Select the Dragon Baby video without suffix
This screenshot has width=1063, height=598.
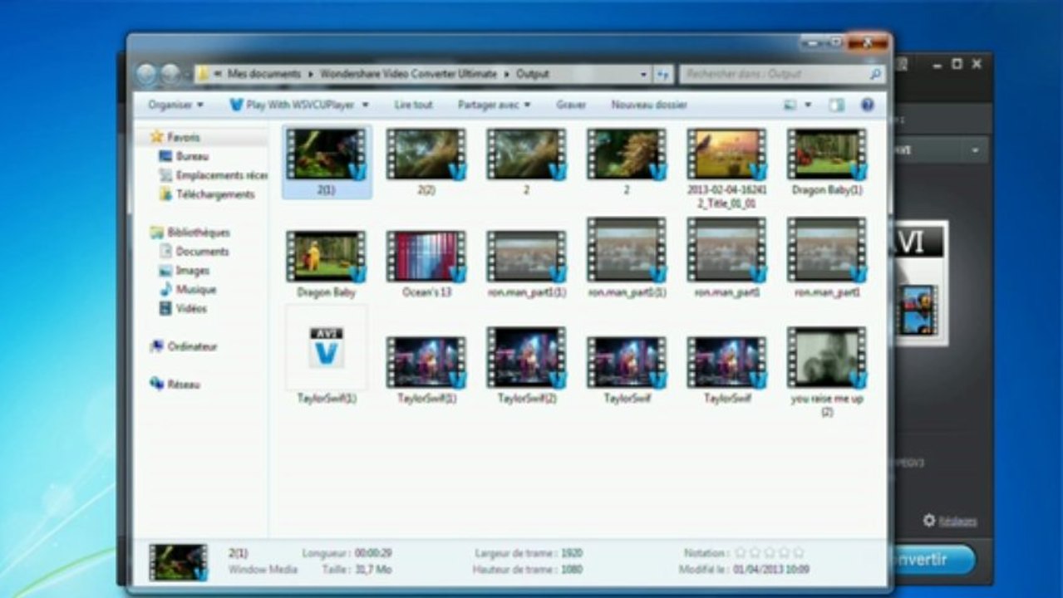[x=327, y=264]
